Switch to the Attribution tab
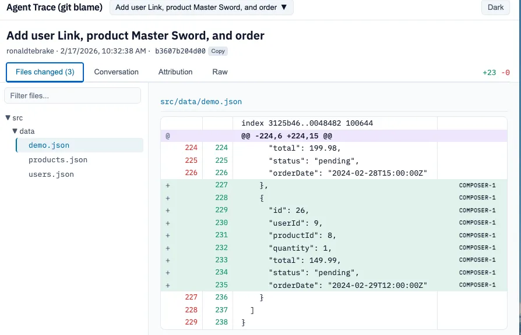The height and width of the screenshot is (335, 521). 175,72
